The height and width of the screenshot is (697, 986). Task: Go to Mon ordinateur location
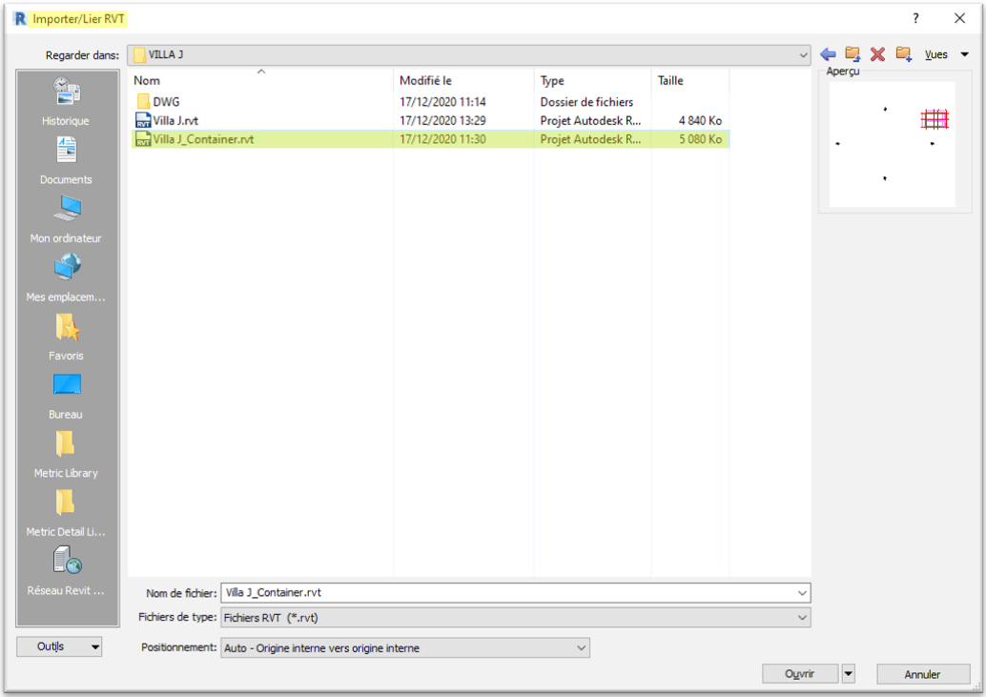[x=66, y=219]
